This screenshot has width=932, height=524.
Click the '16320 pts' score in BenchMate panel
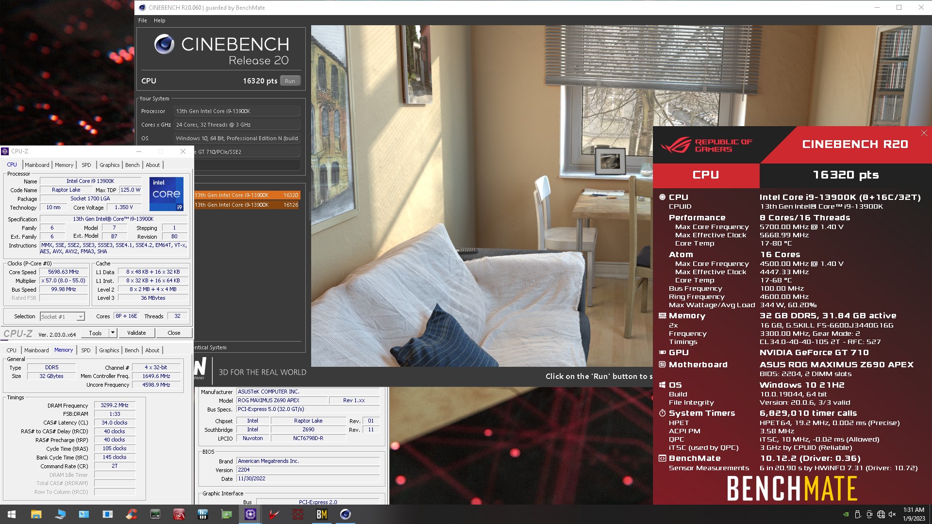[x=846, y=175]
